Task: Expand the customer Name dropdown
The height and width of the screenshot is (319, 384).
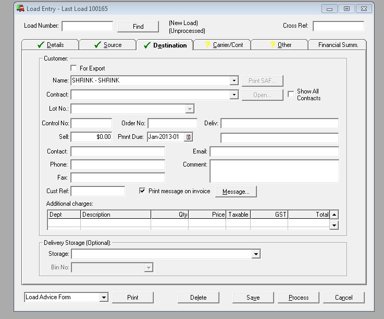Action: (x=234, y=80)
